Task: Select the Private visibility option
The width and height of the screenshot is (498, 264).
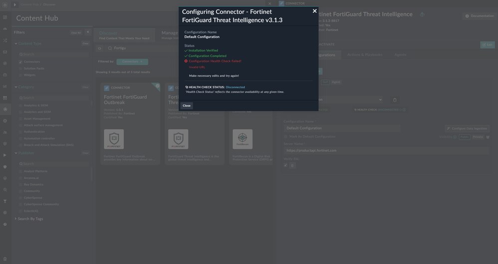Action: pyautogui.click(x=478, y=137)
